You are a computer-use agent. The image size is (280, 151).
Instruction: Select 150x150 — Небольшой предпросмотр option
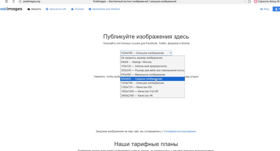pos(152,66)
